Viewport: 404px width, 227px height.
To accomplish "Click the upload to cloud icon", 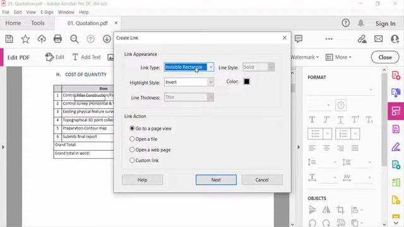I will (42, 39).
